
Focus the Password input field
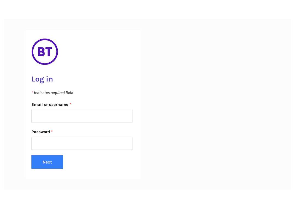[x=82, y=143]
